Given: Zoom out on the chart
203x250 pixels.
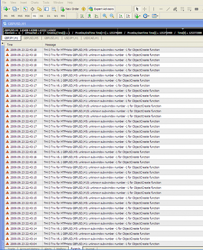Looking at the screenshot, I should click(x=112, y=16).
